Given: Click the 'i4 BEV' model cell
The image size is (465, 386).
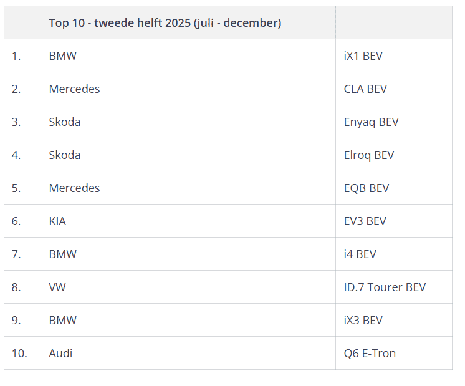Looking at the screenshot, I should point(360,254).
